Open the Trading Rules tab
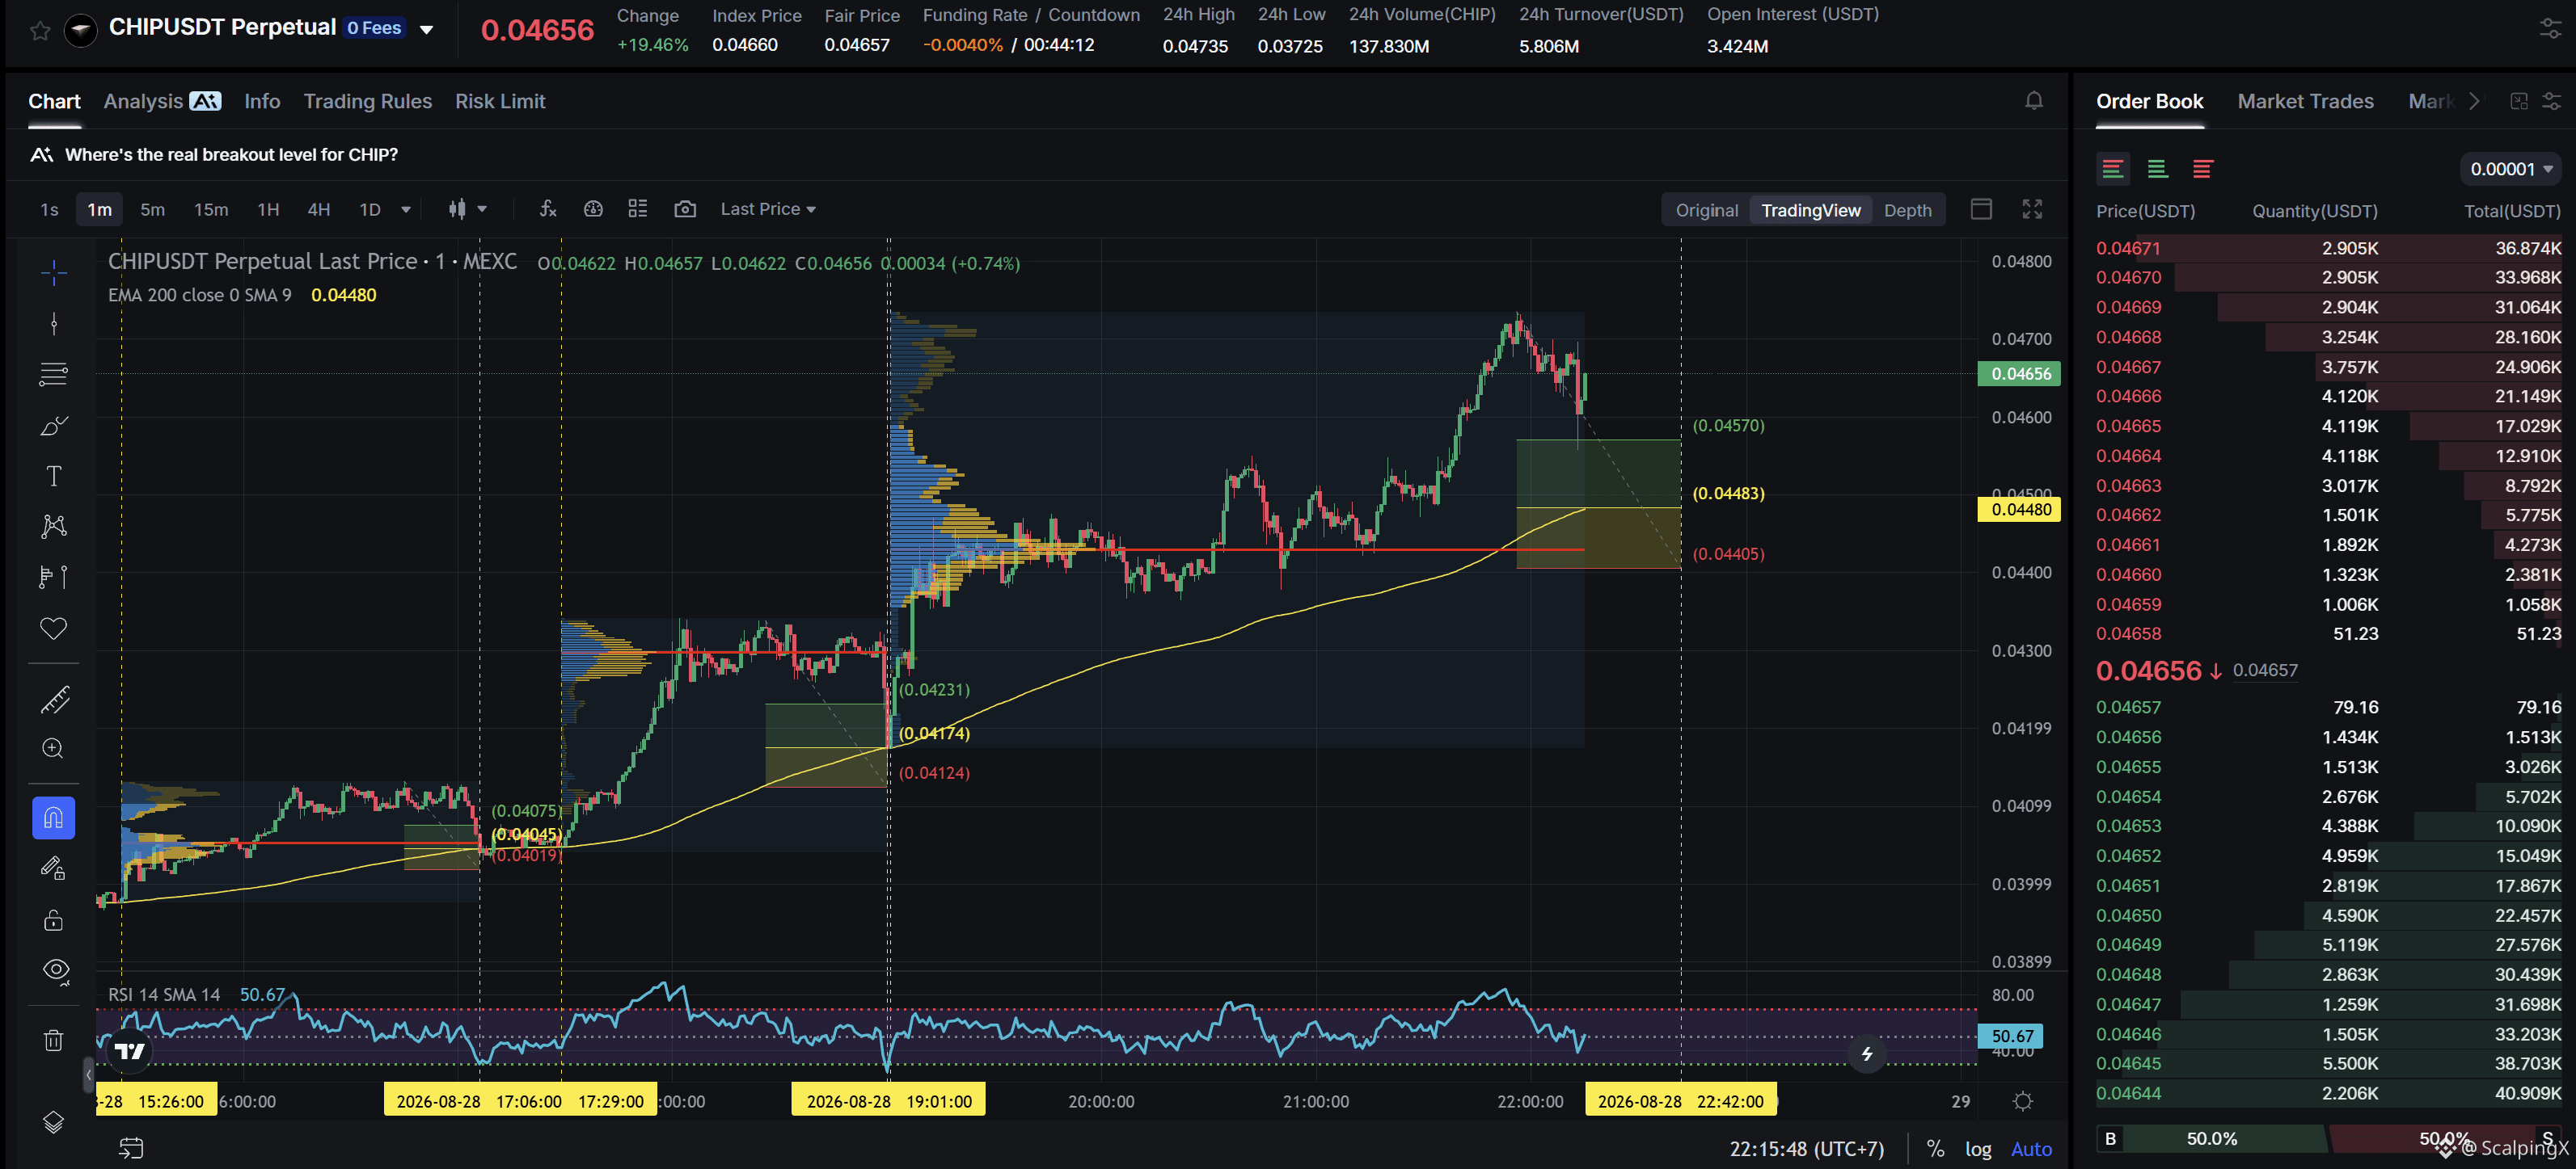The width and height of the screenshot is (2576, 1169). [367, 101]
